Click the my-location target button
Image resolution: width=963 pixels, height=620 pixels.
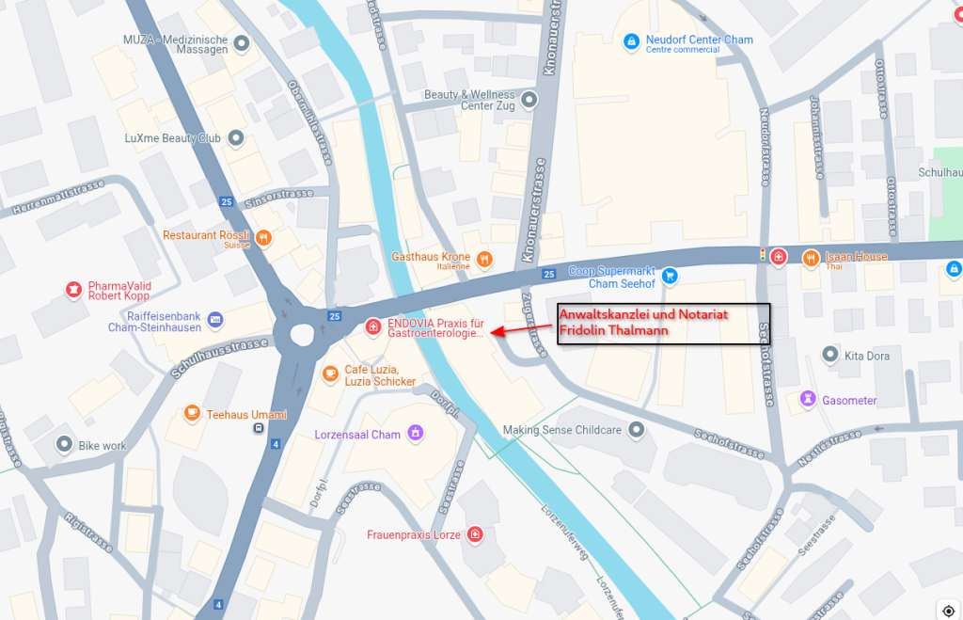[x=948, y=611]
